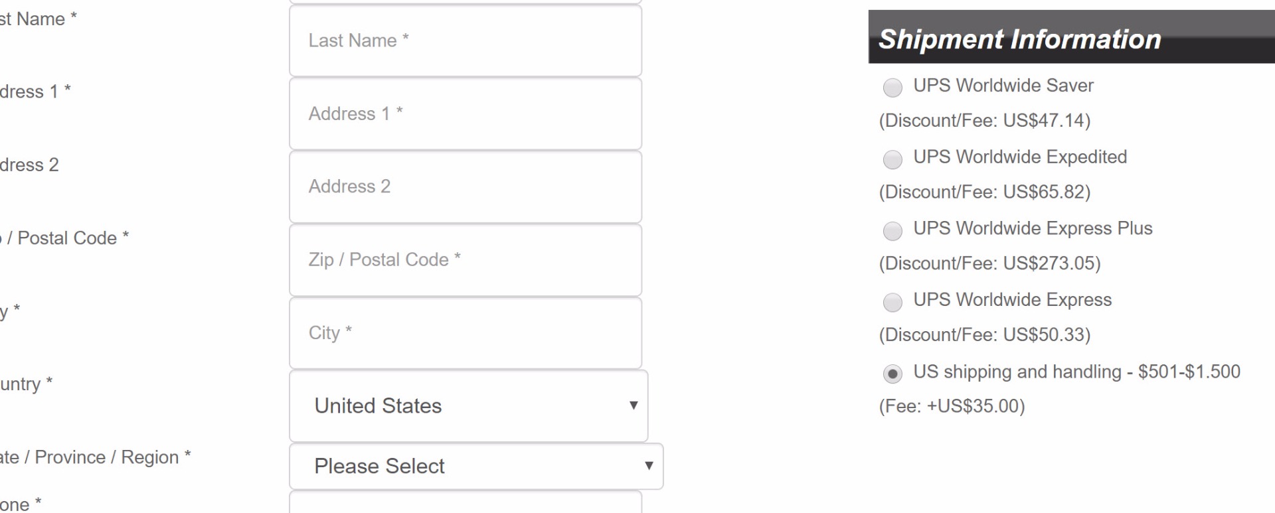Click the Address 2 input field
Viewport: 1275px width, 513px height.
[465, 186]
